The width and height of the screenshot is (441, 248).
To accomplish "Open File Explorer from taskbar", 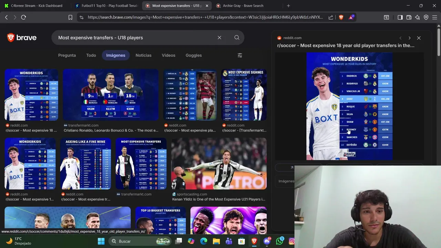I will pyautogui.click(x=216, y=241).
